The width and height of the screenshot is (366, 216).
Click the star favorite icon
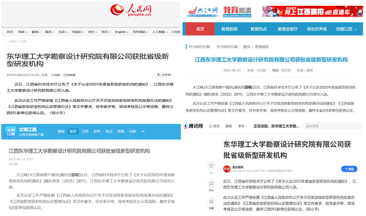pyautogui.click(x=211, y=201)
